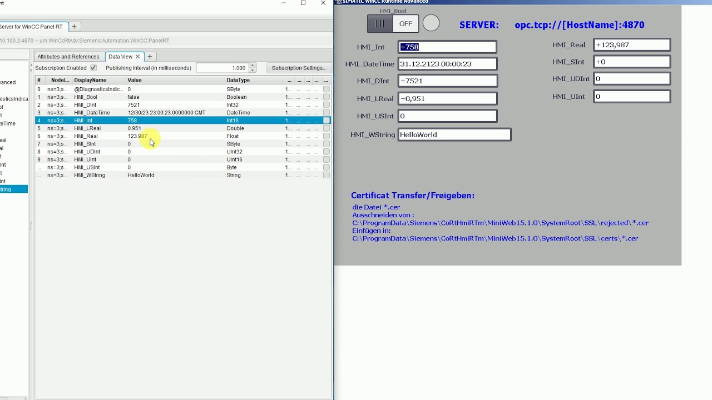The width and height of the screenshot is (712, 400).
Task: Click the round HMI_Bool indicator lamp
Action: tap(431, 23)
